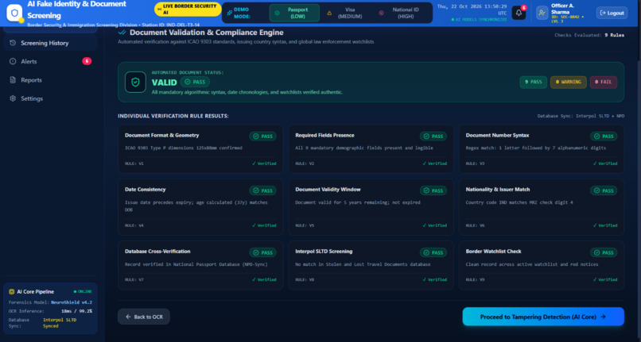The height and width of the screenshot is (342, 641).
Task: Click Verified mark on RULE: V5 card
Action: [434, 225]
